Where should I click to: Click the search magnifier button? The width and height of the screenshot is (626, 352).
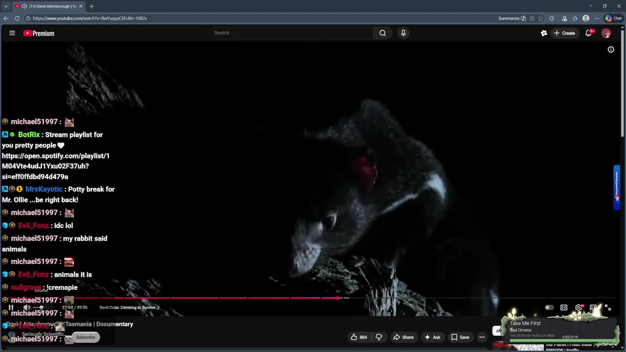pyautogui.click(x=382, y=33)
